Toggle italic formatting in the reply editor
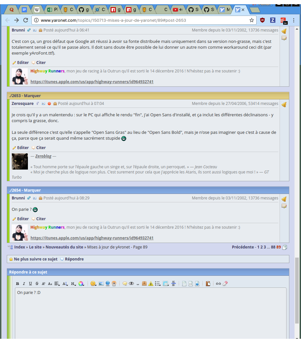 point(24,284)
